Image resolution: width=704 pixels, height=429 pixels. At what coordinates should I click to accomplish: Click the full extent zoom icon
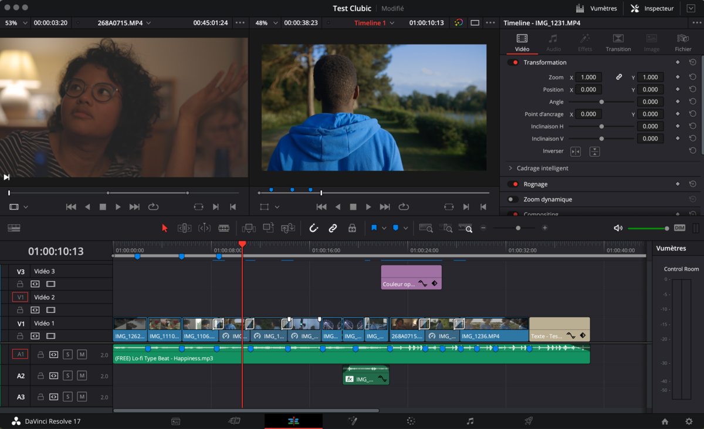426,228
